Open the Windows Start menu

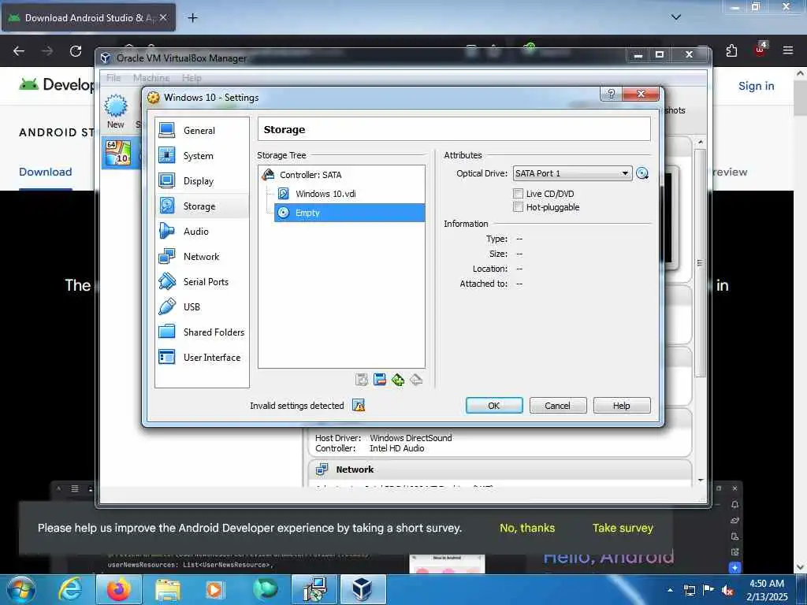tap(21, 589)
